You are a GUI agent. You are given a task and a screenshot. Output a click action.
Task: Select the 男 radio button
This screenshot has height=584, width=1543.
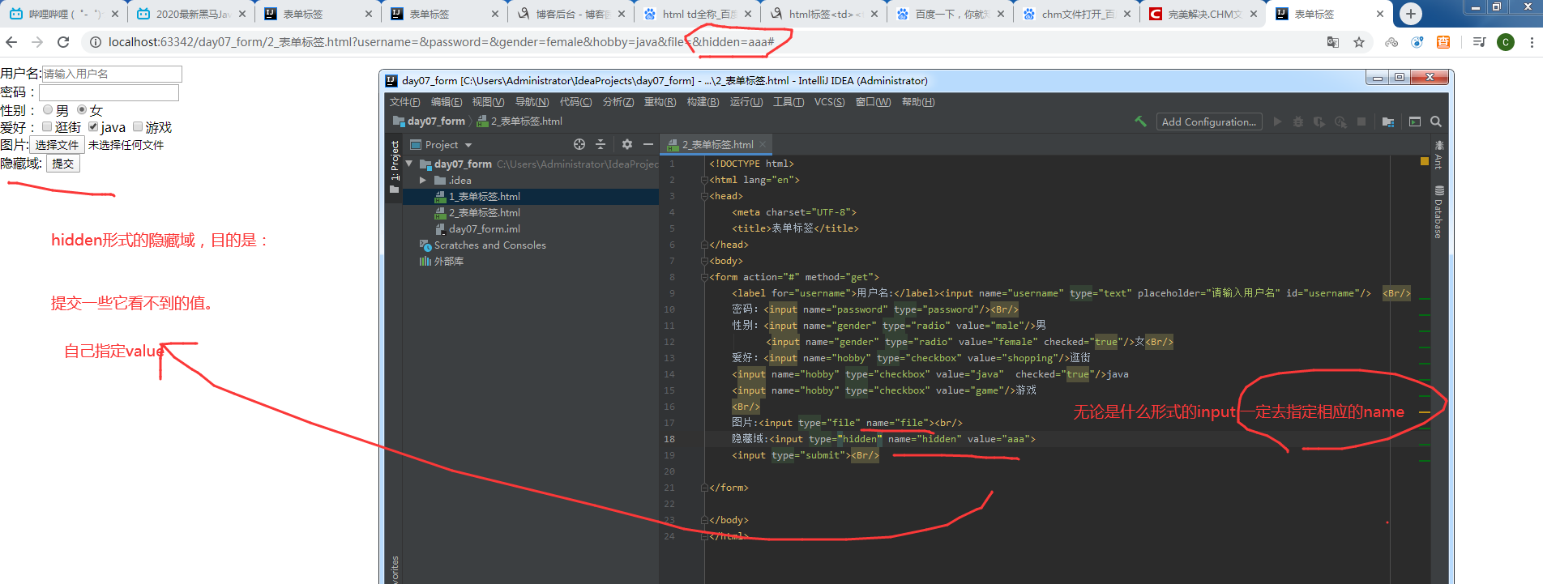(48, 109)
